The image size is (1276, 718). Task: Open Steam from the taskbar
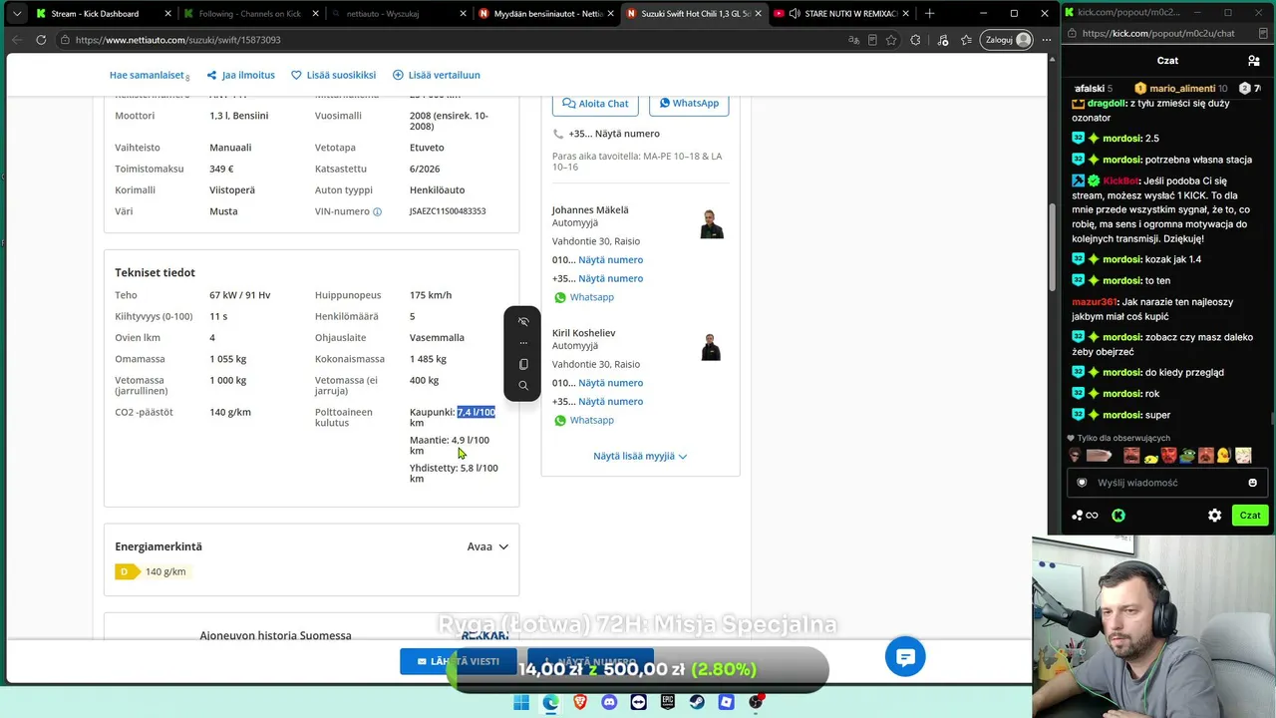click(697, 702)
